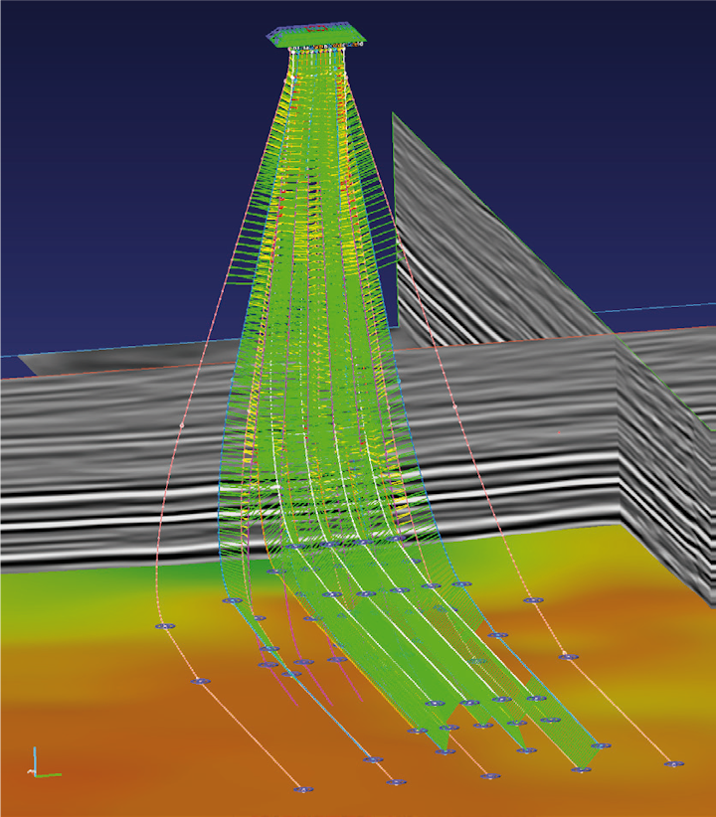
Task: Pick the bottom-most target on left pink well
Action: tap(301, 790)
